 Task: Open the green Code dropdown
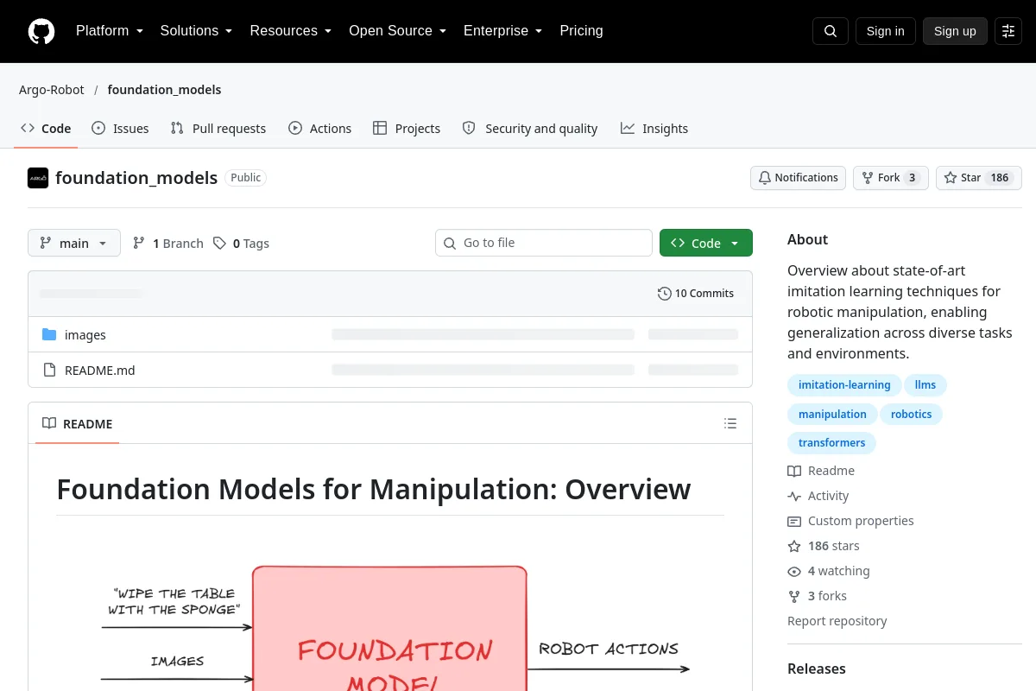click(706, 244)
